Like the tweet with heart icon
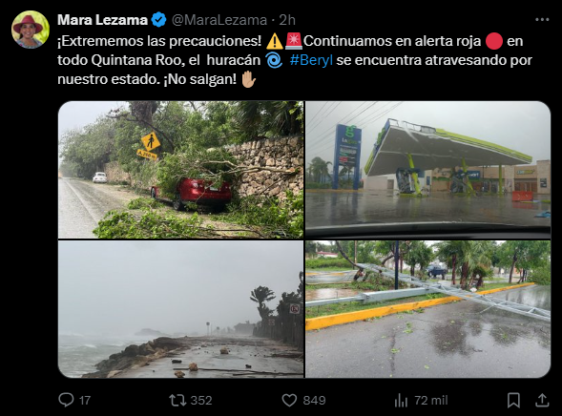562x416 pixels. pos(289,400)
